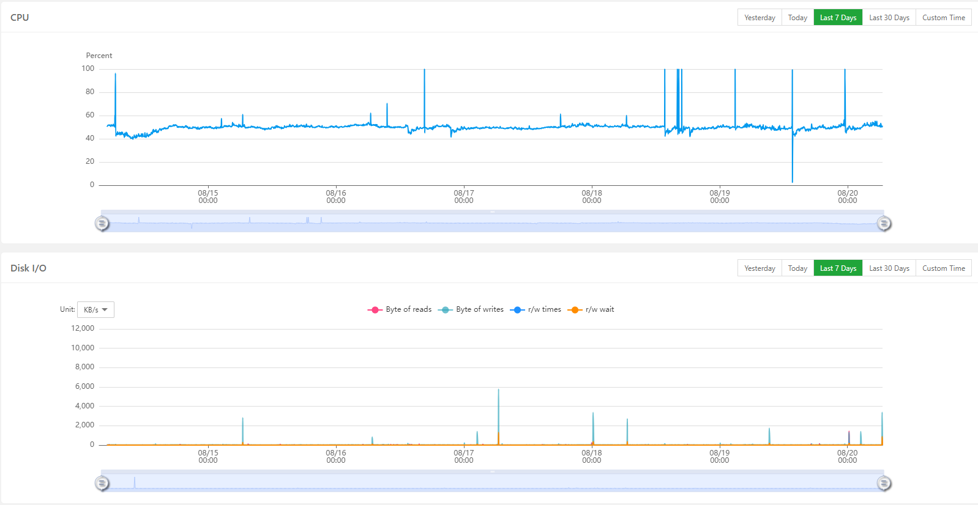Select Yesterday range for Disk I/O
Image resolution: width=978 pixels, height=505 pixels.
[x=760, y=268]
